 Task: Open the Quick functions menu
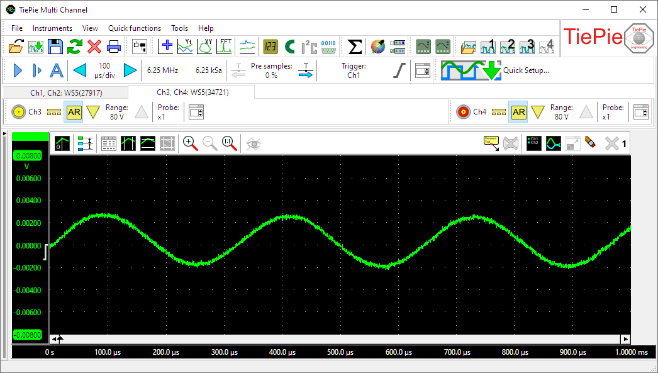point(134,28)
